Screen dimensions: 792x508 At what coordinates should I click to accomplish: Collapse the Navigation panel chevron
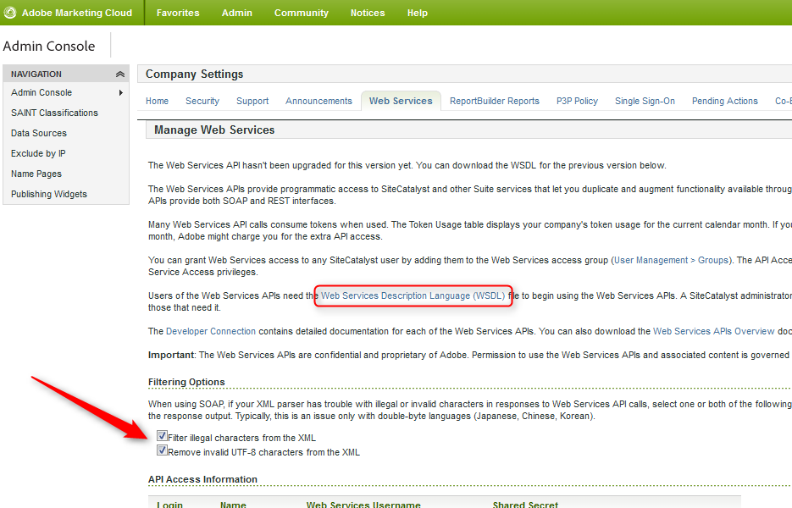(120, 75)
